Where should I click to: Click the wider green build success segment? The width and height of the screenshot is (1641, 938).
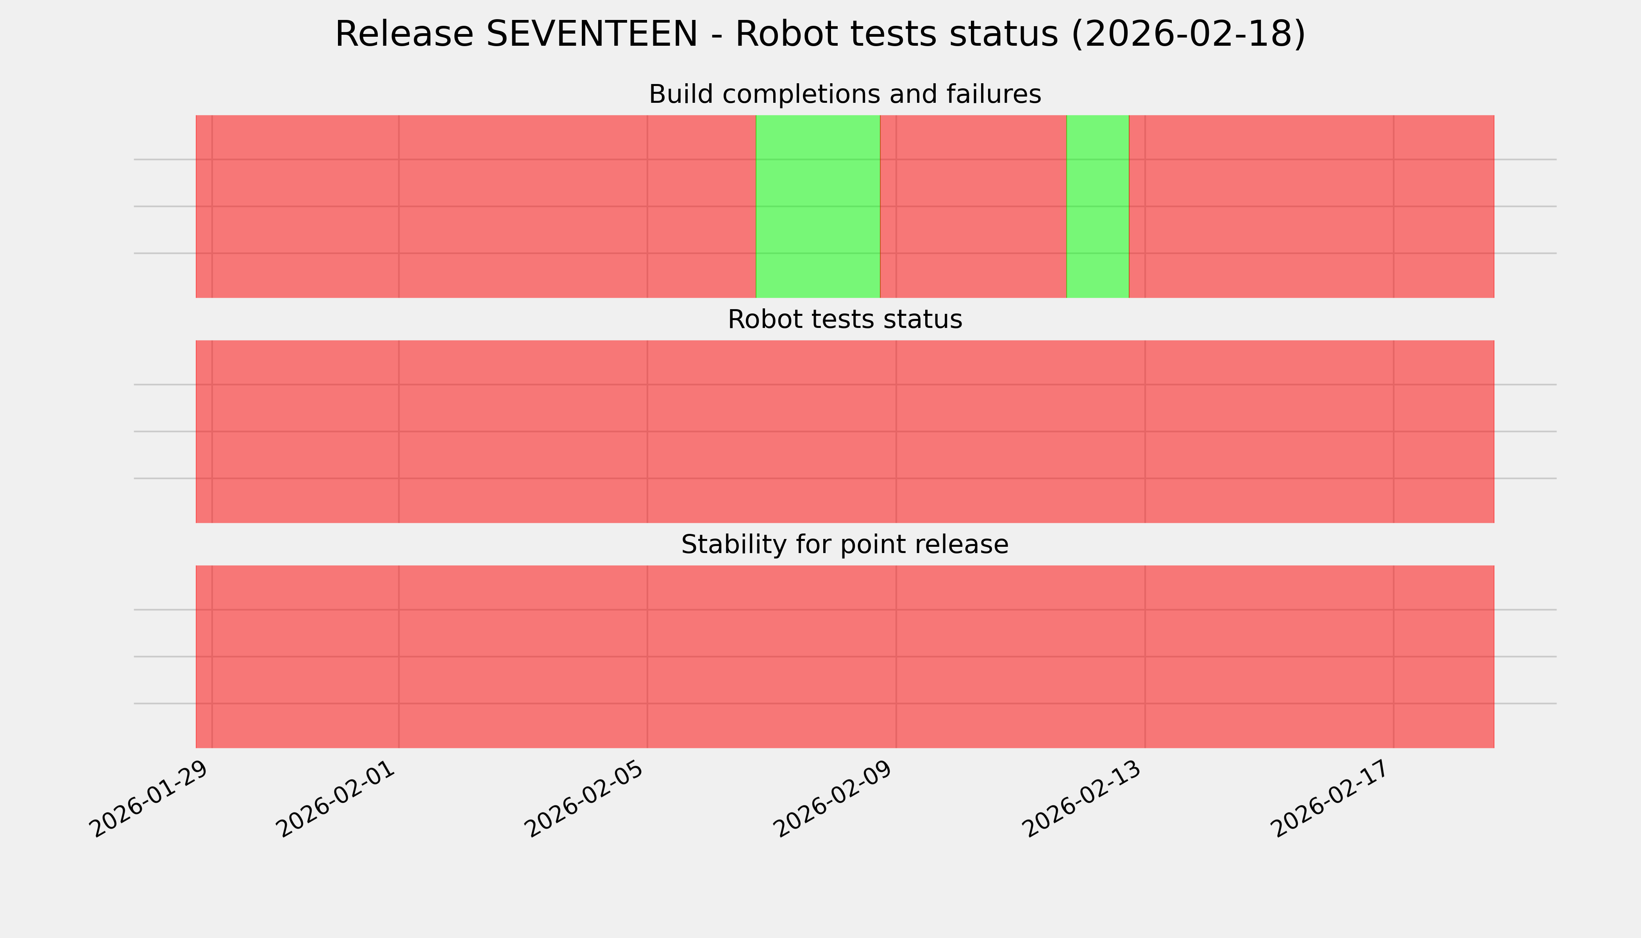(x=818, y=206)
